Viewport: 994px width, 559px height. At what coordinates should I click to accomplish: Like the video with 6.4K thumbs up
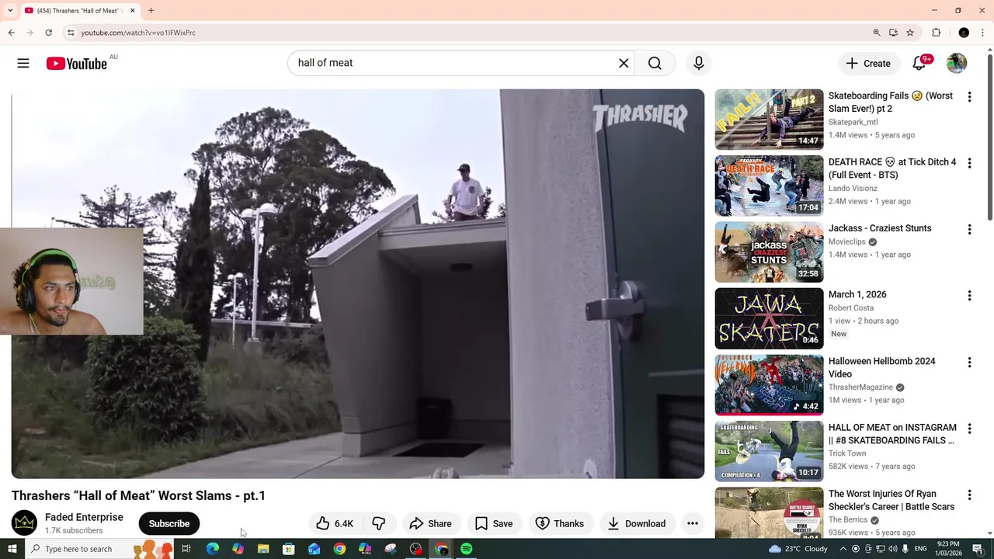335,523
